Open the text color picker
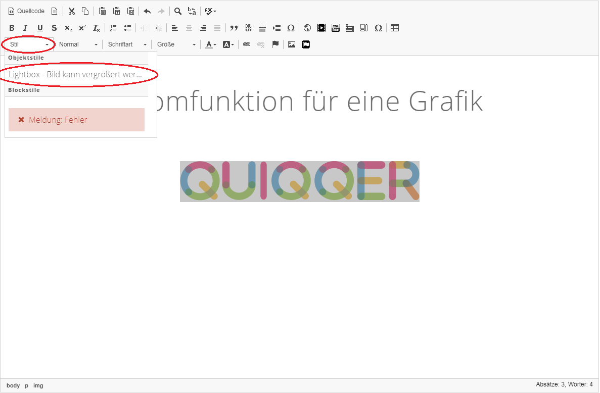The image size is (600, 393). [x=211, y=44]
